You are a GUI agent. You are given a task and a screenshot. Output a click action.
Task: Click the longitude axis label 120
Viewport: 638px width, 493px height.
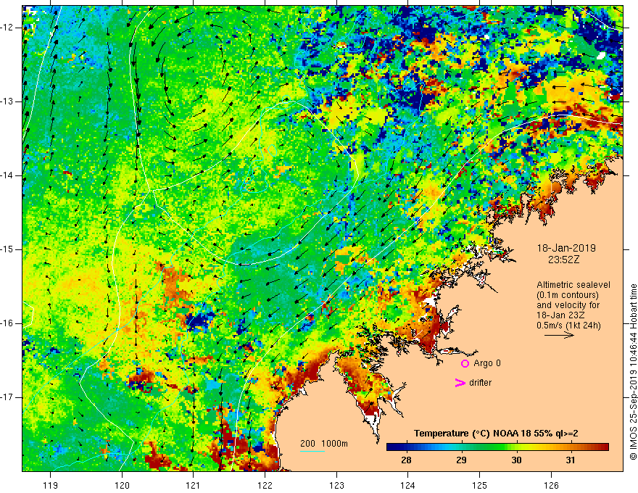pos(122,485)
